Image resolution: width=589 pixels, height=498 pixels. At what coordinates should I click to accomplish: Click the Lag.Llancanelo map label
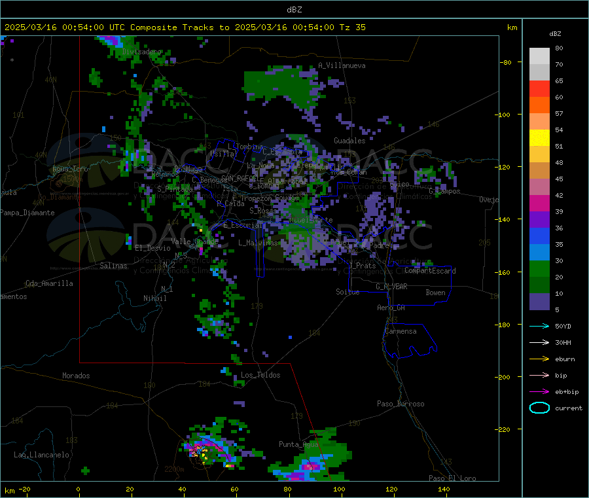(41, 455)
